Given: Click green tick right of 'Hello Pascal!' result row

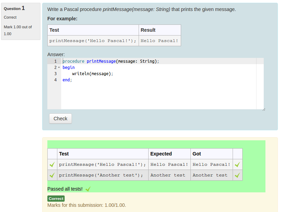Looking at the screenshot, I should [237, 165].
